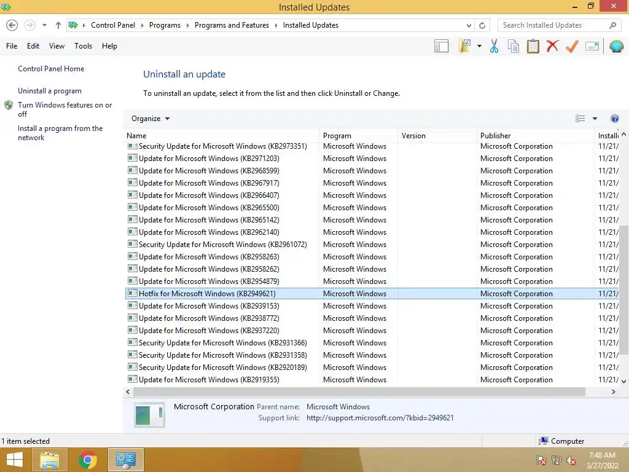Click the globe toolbar icon
This screenshot has width=629, height=472.
point(617,46)
